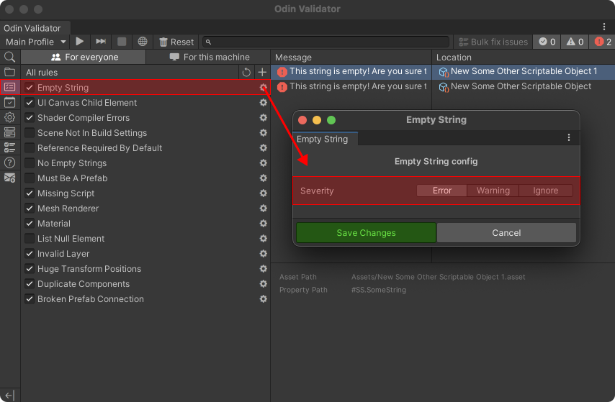Click the globe icon in toolbar
The height and width of the screenshot is (402, 615).
tap(143, 42)
